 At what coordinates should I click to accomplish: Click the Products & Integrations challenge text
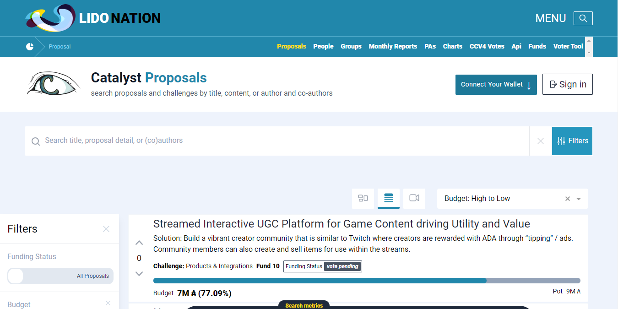tap(219, 266)
